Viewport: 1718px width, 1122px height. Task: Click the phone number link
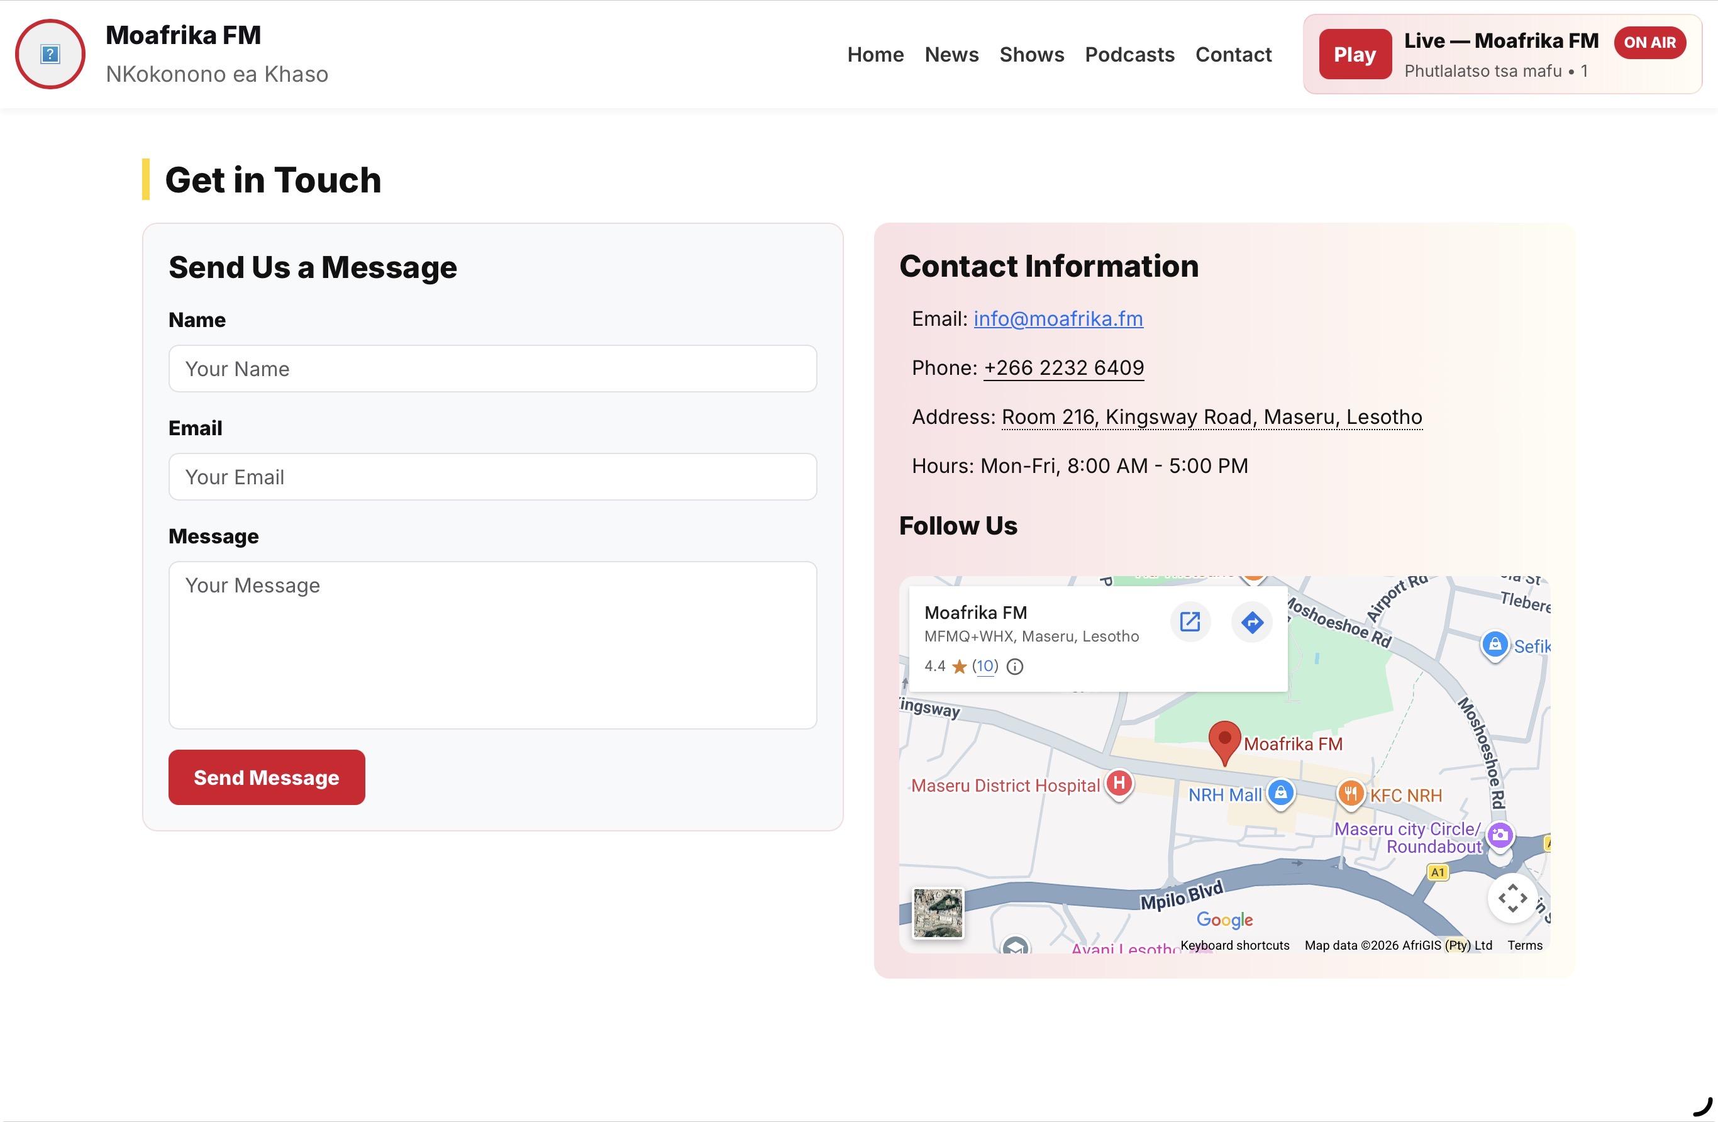coord(1063,367)
